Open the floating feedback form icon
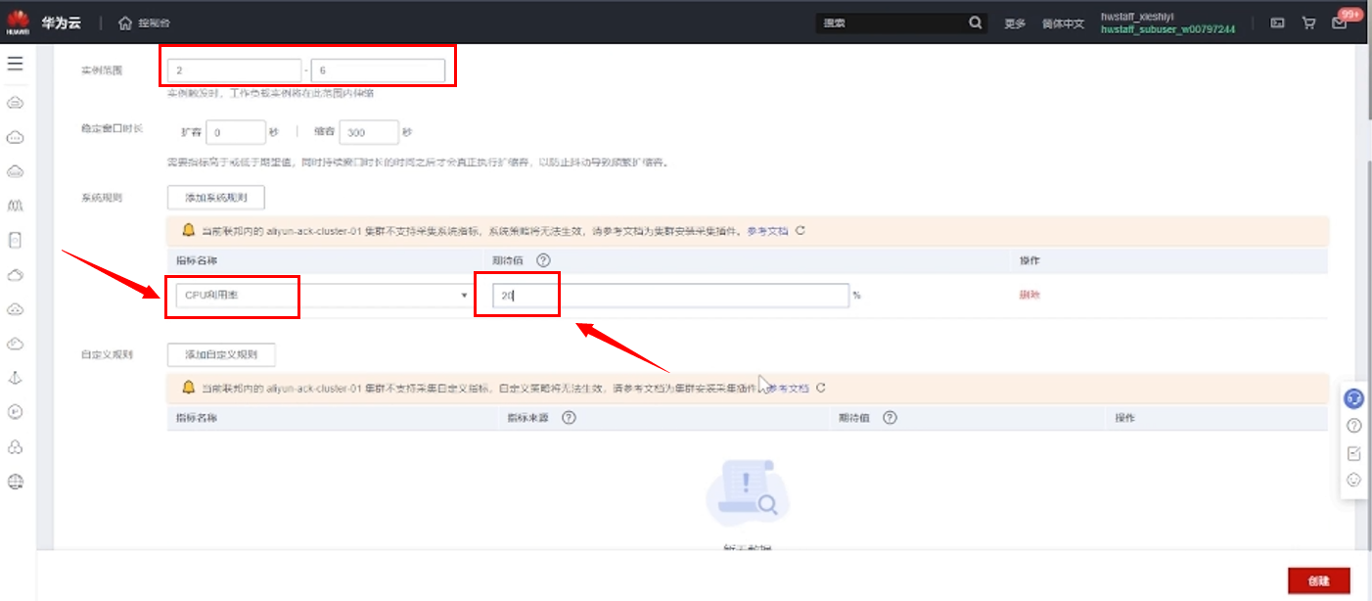Image resolution: width=1372 pixels, height=601 pixels. 1353,453
